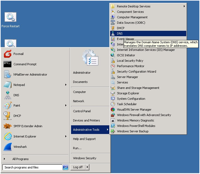The width and height of the screenshot is (200, 174).
Task: Click the Windows Firewall brick wall icon
Action: click(x=113, y=115)
